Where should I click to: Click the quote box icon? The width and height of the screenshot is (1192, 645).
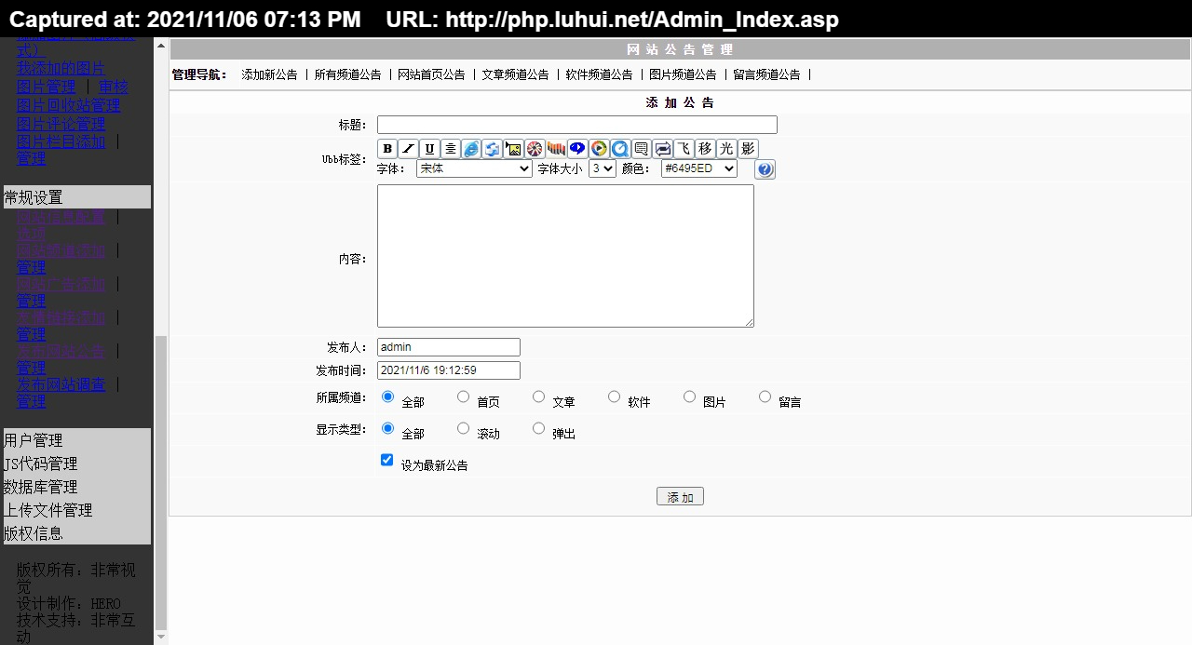click(x=642, y=149)
